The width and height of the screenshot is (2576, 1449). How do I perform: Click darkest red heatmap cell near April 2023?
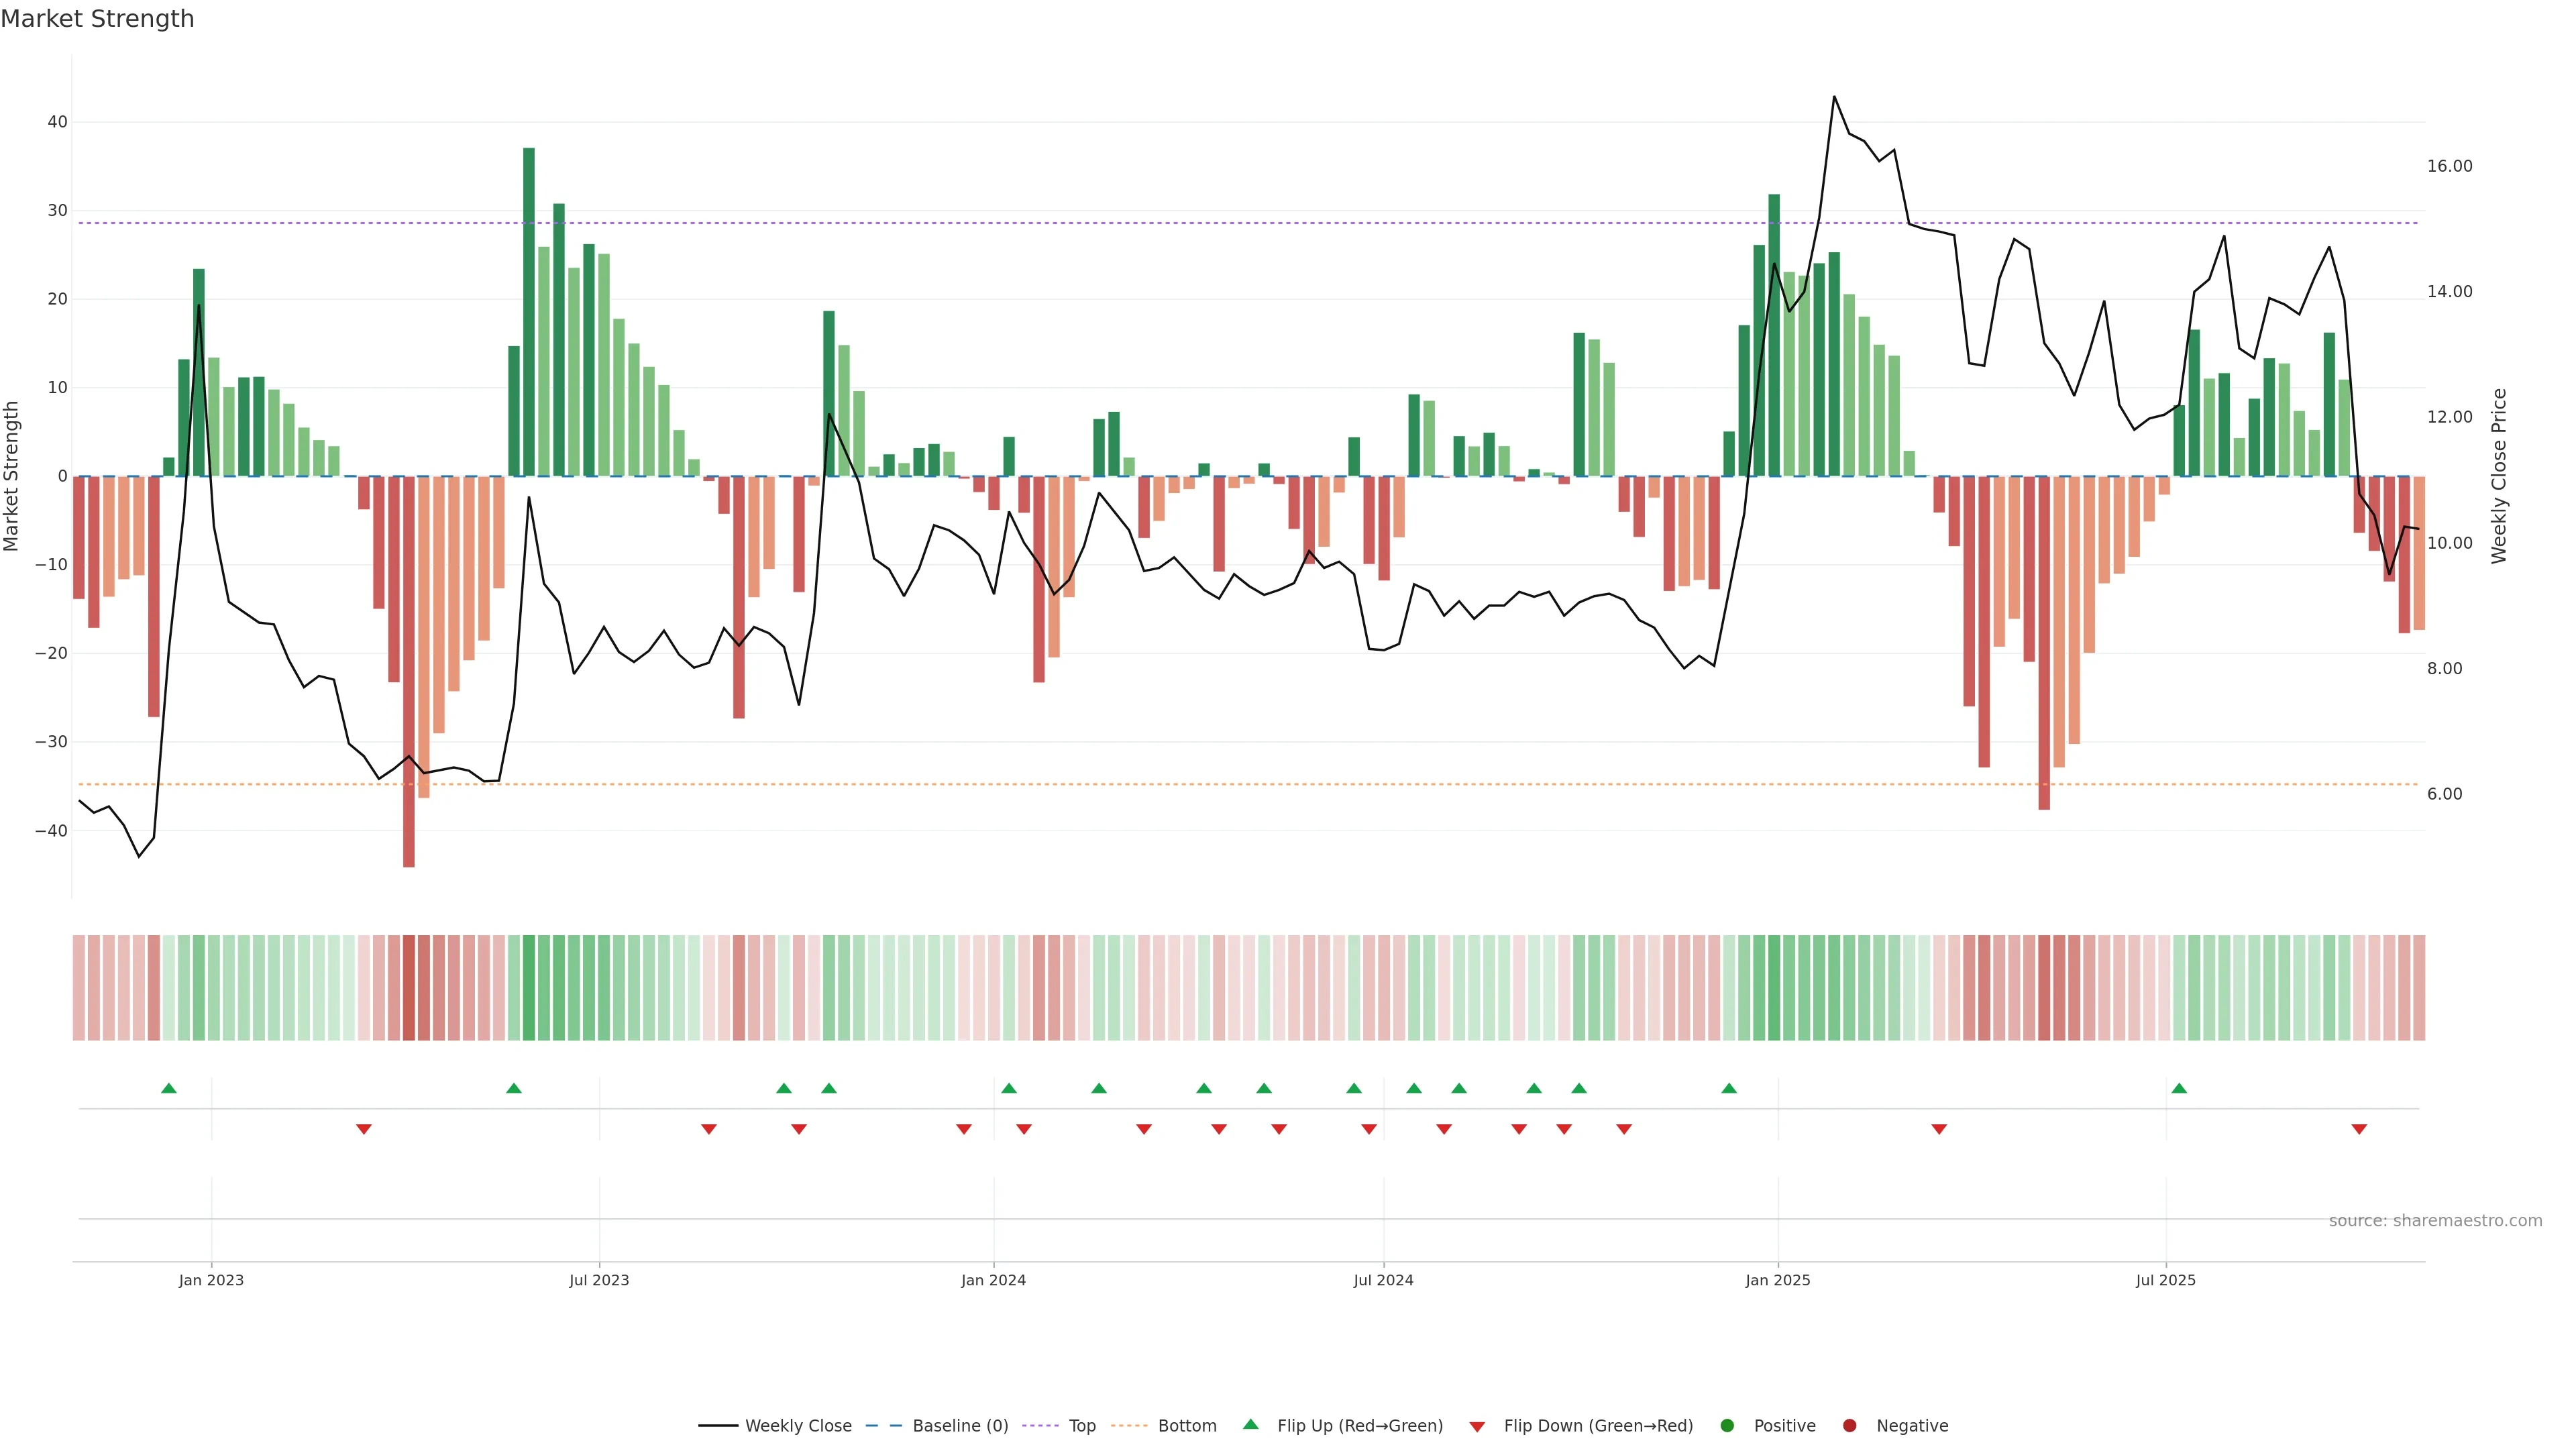coord(409,987)
